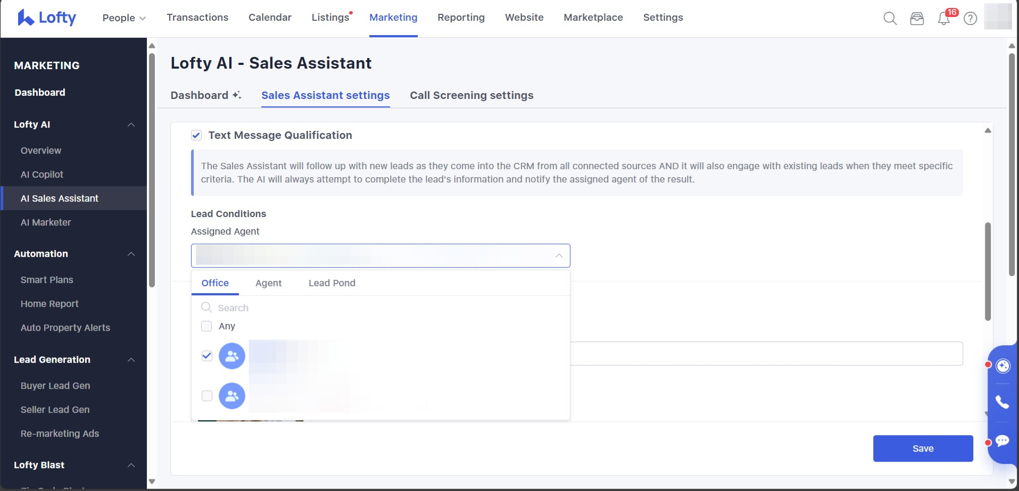Click the Lofty logo
The height and width of the screenshot is (491, 1019).
47,18
